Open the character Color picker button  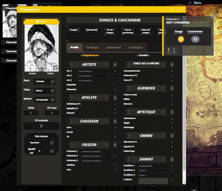click(41, 21)
